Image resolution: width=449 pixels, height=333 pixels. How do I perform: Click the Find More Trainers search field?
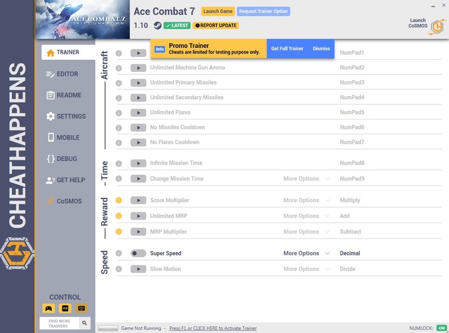(x=59, y=323)
